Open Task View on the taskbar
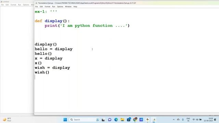This screenshot has width=219, height=123. click(x=103, y=120)
